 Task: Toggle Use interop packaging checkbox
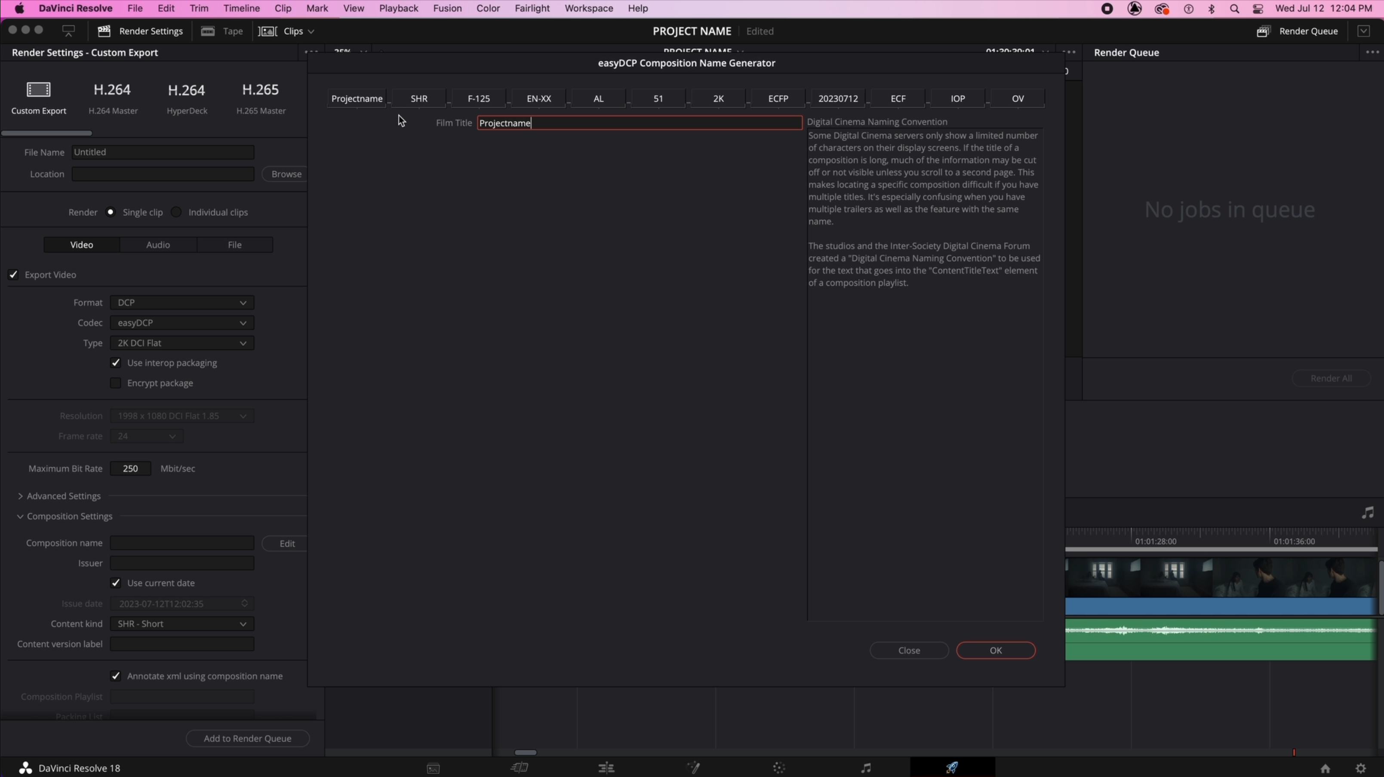tap(116, 363)
